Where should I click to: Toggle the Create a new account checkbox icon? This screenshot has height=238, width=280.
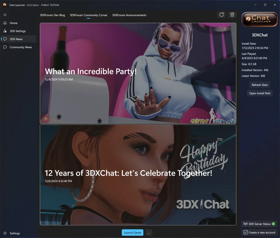click(x=246, y=232)
